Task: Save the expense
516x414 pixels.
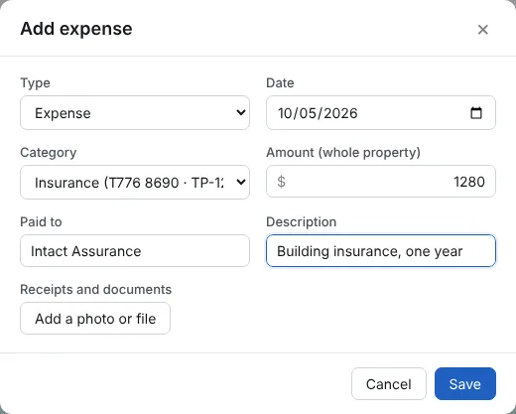Action: (465, 384)
